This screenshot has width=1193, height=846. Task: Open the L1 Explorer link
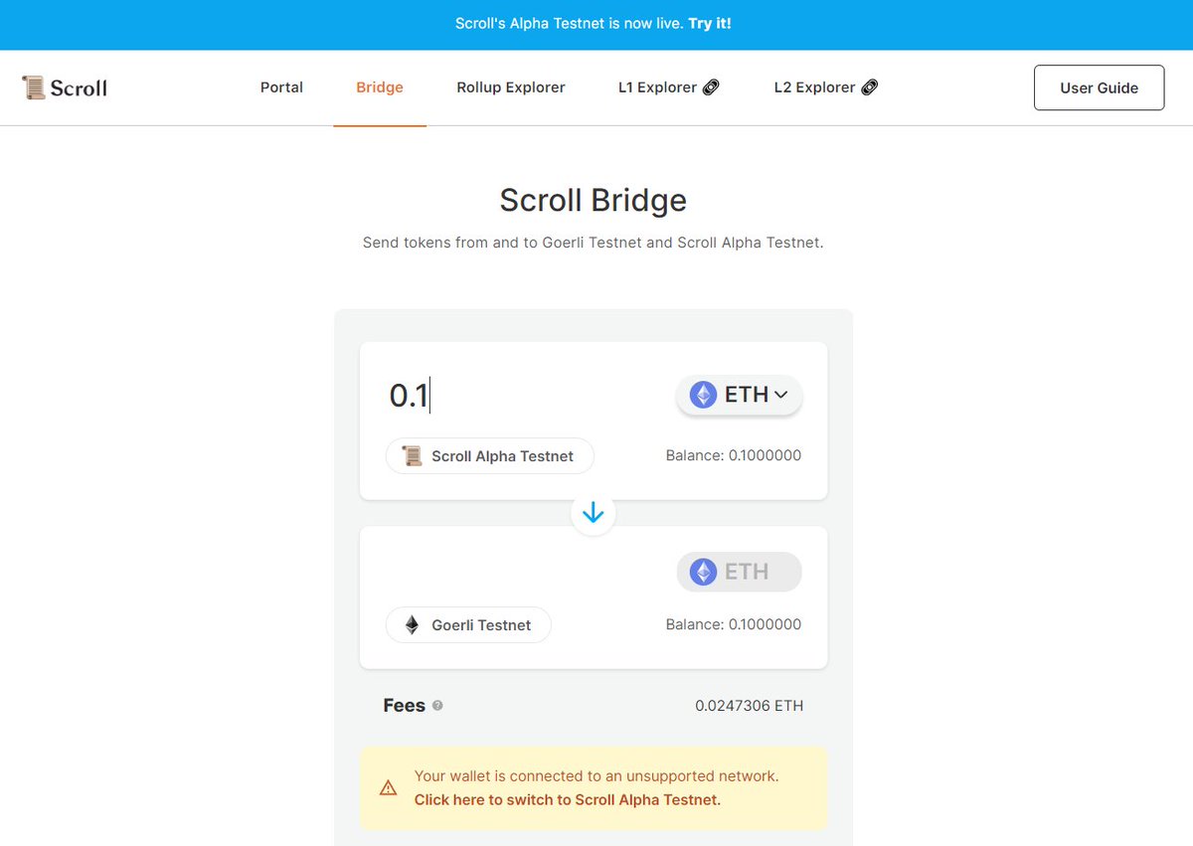point(668,87)
